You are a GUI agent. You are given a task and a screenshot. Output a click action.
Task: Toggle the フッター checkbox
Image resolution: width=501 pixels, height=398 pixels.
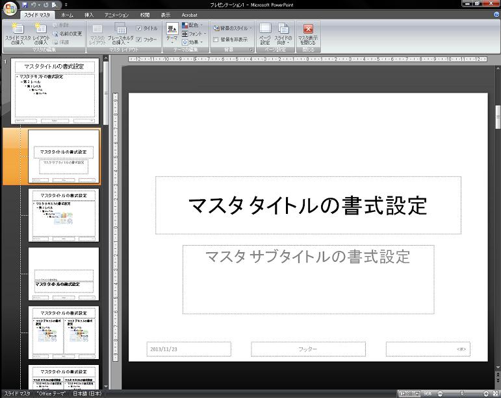[138, 40]
